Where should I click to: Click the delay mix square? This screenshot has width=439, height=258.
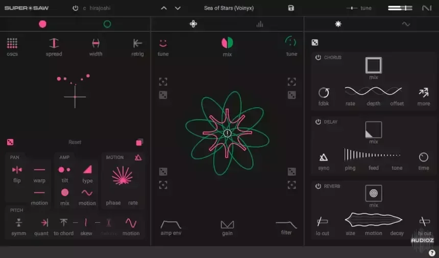click(374, 130)
